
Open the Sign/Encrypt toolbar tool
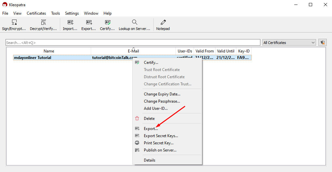click(x=14, y=25)
